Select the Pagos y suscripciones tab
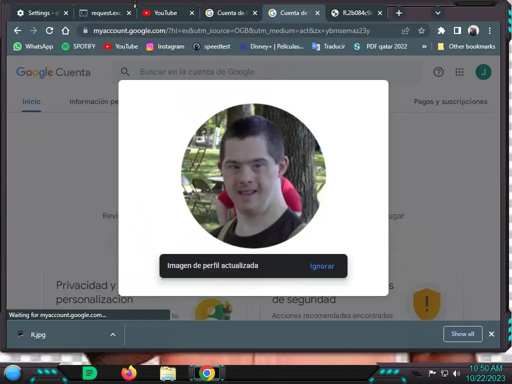The width and height of the screenshot is (512, 384). point(450,101)
